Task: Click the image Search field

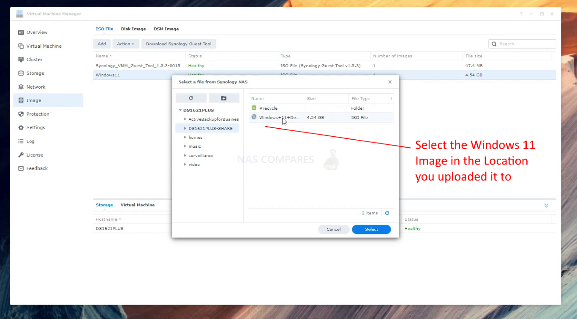Action: (x=522, y=44)
